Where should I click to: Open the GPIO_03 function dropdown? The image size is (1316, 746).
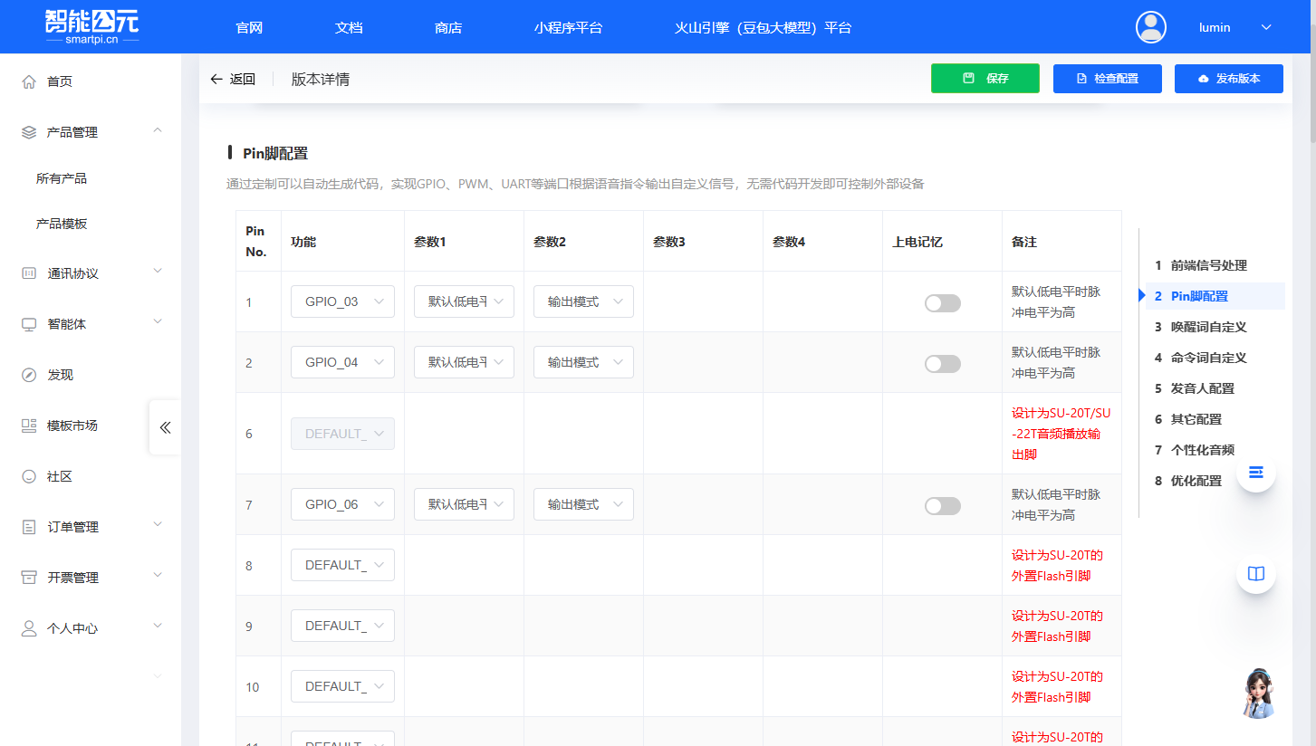point(342,301)
